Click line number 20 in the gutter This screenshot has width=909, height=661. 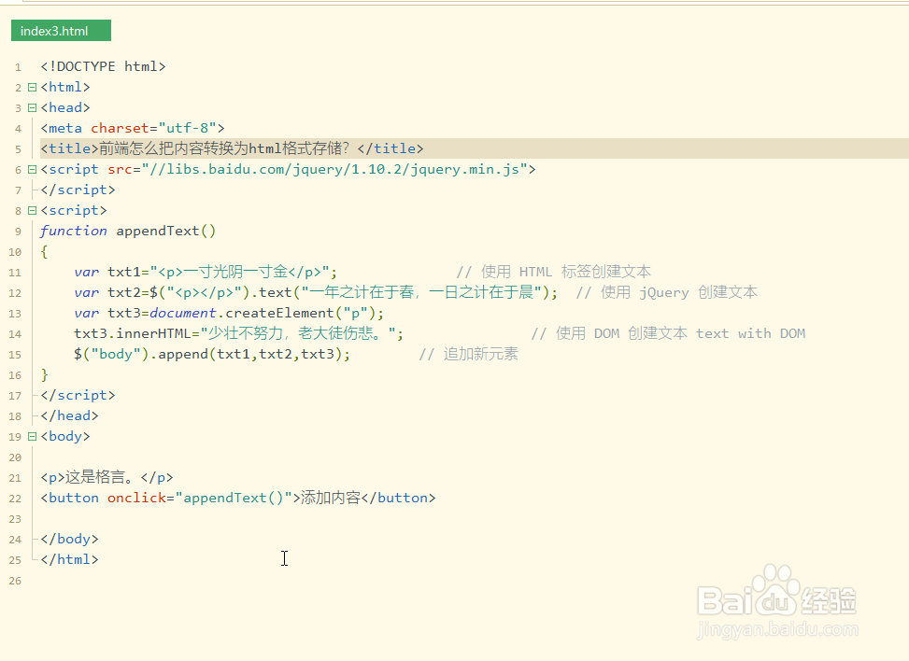point(15,457)
